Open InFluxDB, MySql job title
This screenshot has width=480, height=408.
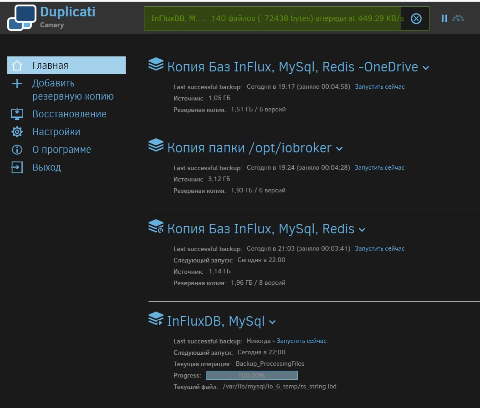(x=216, y=321)
